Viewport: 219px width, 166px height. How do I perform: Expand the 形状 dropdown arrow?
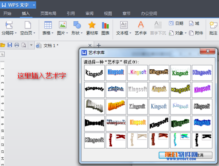[82, 33]
